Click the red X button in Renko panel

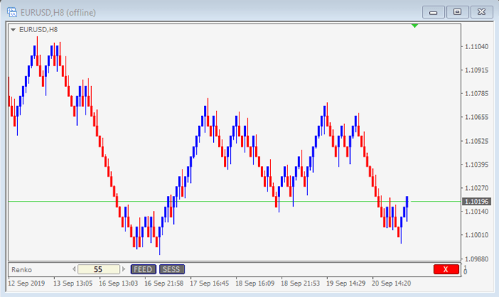tap(446, 269)
